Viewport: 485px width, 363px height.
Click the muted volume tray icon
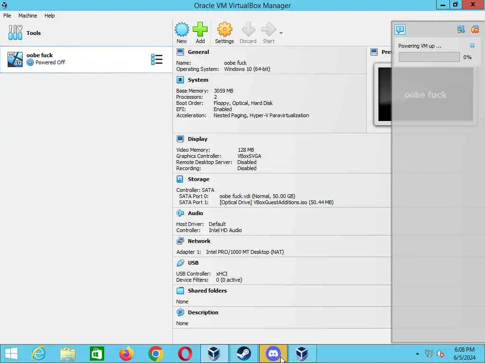click(440, 354)
